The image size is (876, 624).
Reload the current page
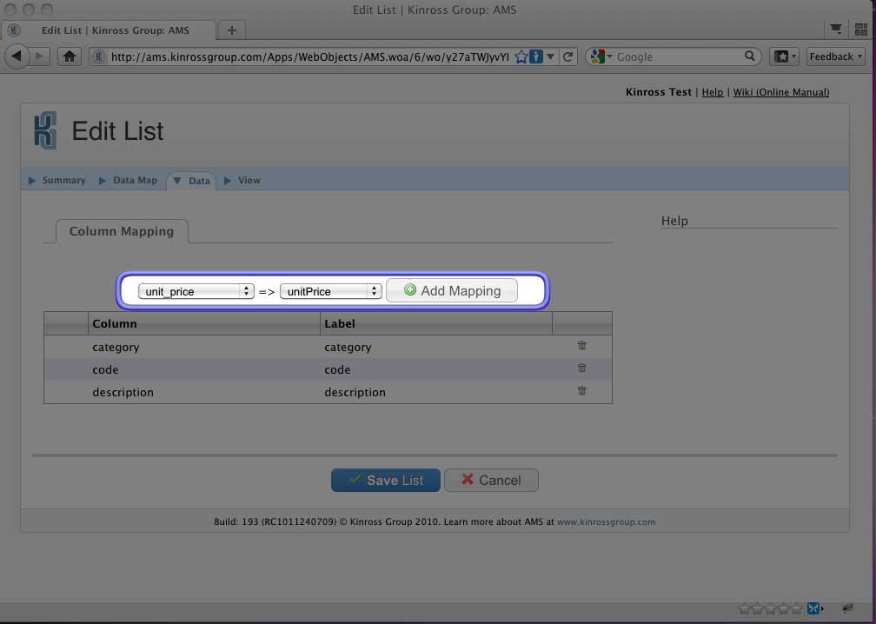click(x=568, y=56)
